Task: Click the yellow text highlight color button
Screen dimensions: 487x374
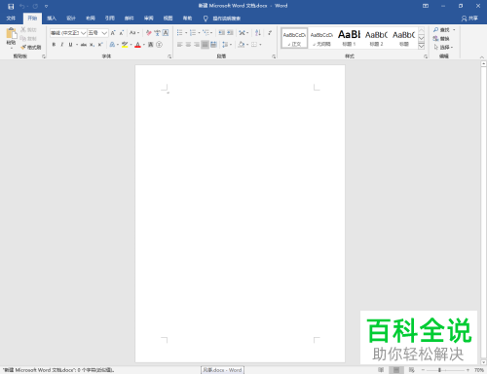Action: 125,45
